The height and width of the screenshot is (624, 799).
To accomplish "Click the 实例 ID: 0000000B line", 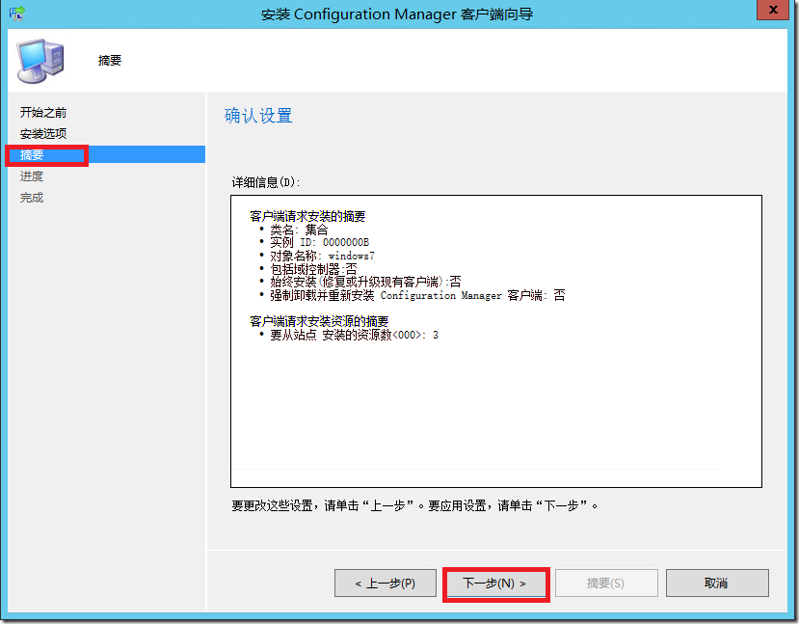I will point(319,242).
